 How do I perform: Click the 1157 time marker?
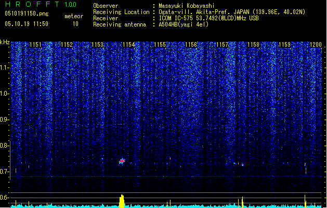(x=223, y=45)
